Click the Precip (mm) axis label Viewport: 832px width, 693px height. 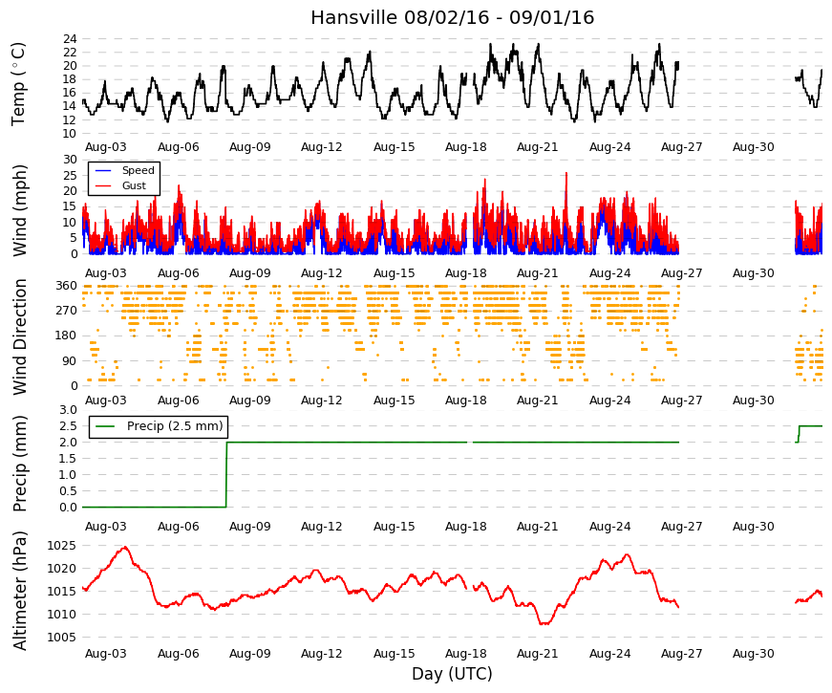coord(19,464)
